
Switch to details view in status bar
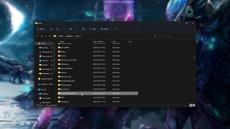pos(191,105)
